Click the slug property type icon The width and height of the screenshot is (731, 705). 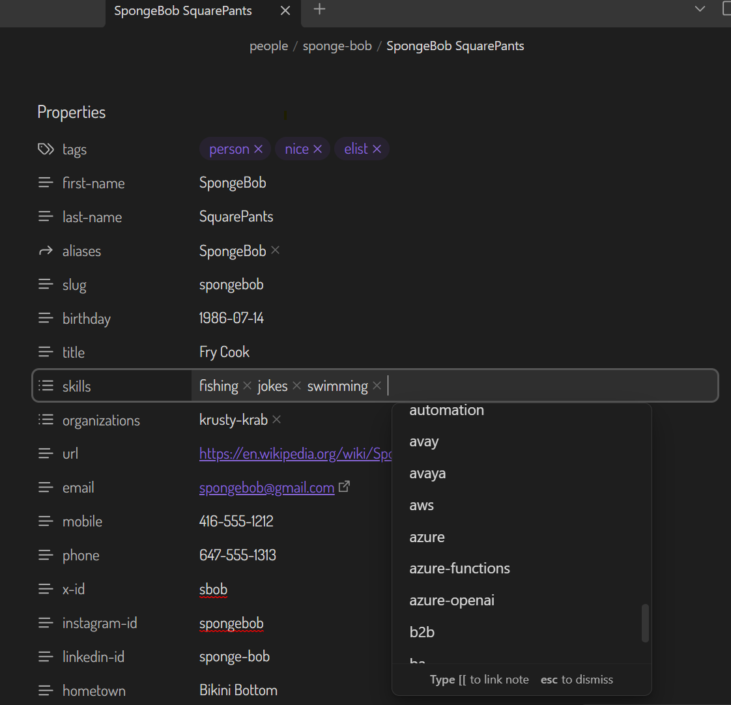click(46, 285)
